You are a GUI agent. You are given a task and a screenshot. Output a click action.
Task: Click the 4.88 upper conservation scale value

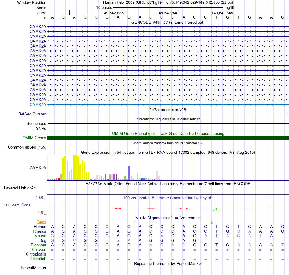39,198
